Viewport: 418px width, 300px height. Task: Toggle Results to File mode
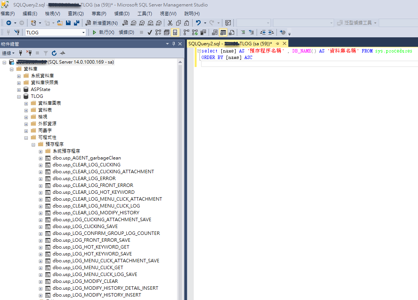click(232, 32)
